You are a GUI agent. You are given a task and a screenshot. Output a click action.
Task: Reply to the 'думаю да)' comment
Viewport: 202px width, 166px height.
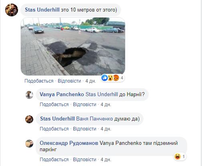(x=85, y=129)
